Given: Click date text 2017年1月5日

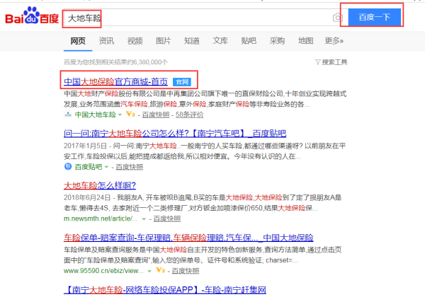Looking at the screenshot, I should coord(86,146).
